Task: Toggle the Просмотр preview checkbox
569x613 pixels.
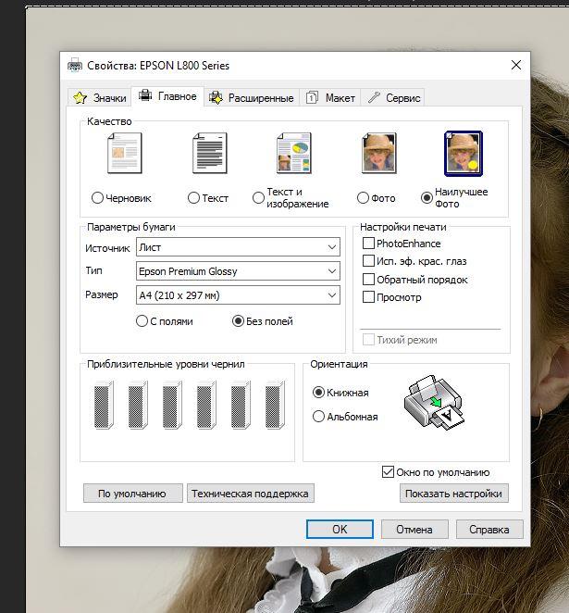Action: pos(368,297)
